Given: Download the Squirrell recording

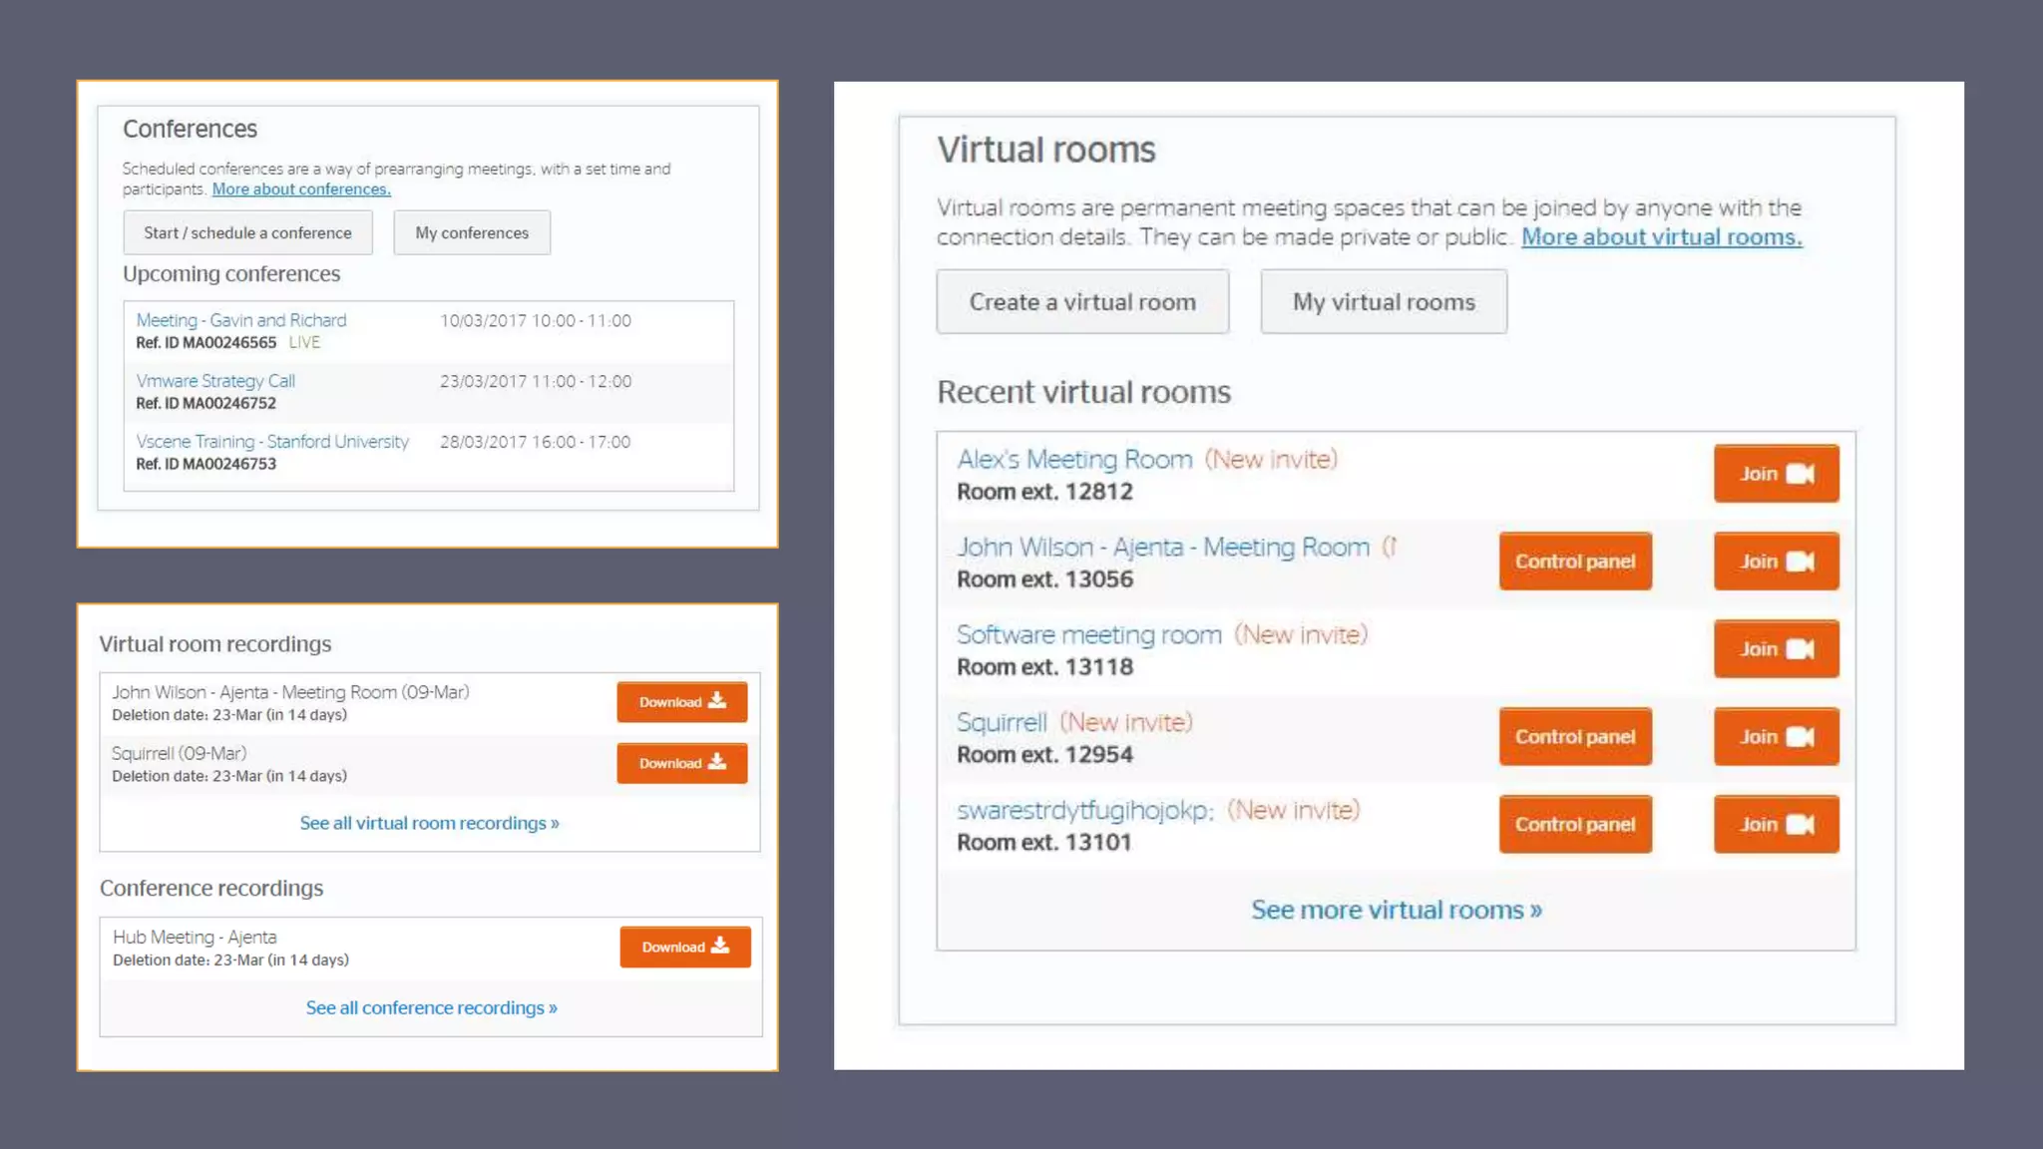Looking at the screenshot, I should tap(681, 763).
